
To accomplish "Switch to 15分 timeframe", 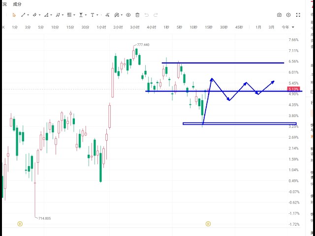I will pyautogui.click(x=70, y=28).
